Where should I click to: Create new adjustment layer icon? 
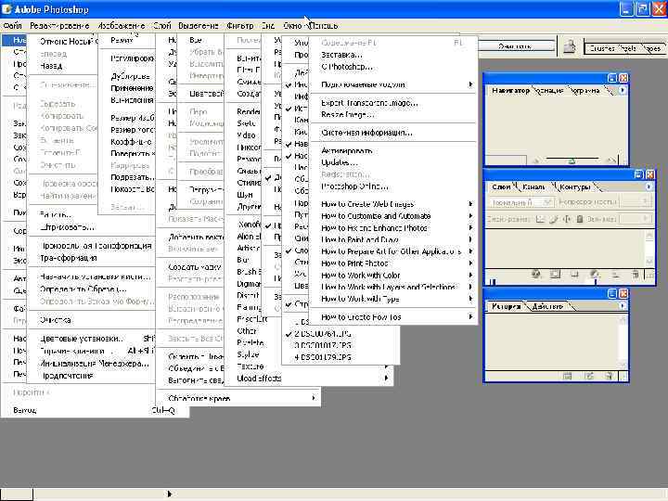[595, 275]
